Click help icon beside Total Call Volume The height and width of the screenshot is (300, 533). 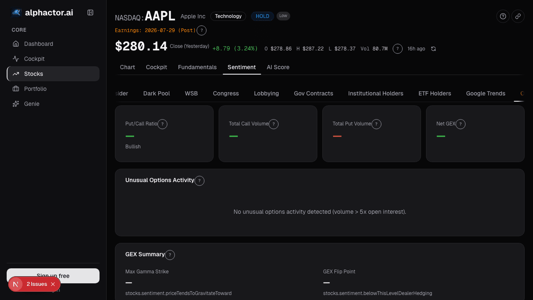coord(274,124)
